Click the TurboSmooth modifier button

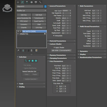pyautogui.click(x=39, y=18)
